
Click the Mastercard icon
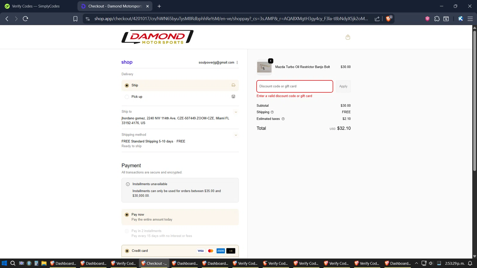point(211,251)
